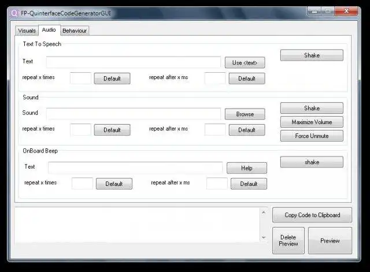Focus Sound repeat after x ms field
The width and height of the screenshot is (370, 272).
pos(215,129)
